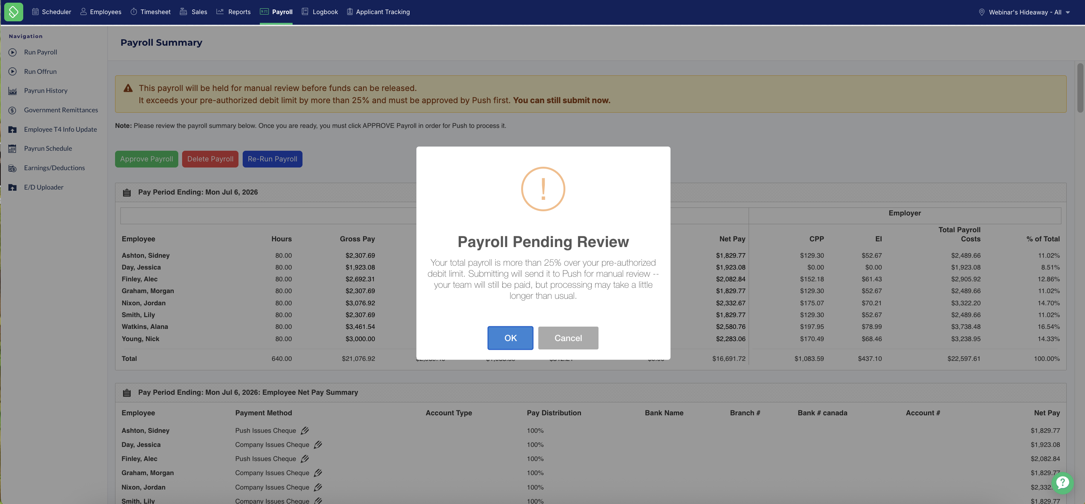The image size is (1085, 504).
Task: Click the E/D Uploader folder icon
Action: click(13, 187)
